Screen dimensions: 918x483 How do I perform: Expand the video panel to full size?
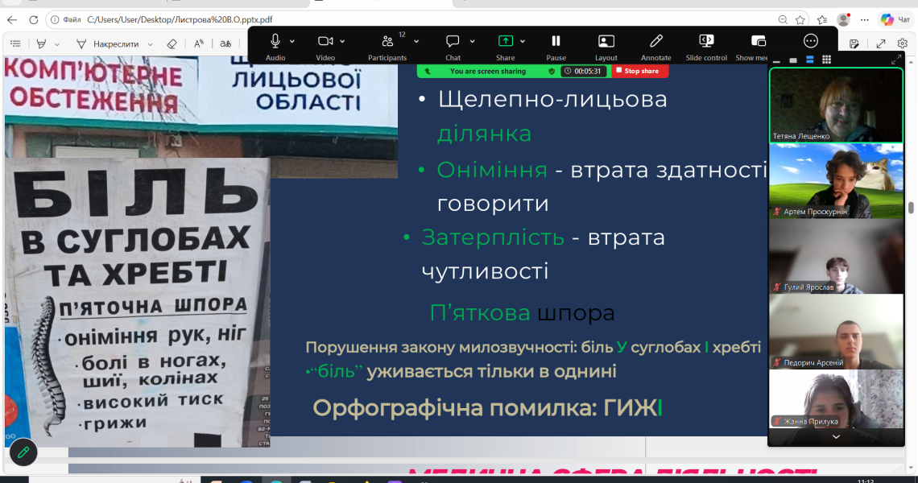pyautogui.click(x=895, y=60)
